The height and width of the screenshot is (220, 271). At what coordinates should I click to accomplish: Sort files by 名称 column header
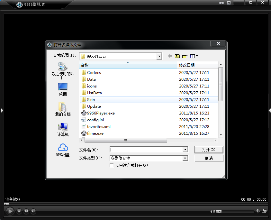pyautogui.click(x=128, y=65)
